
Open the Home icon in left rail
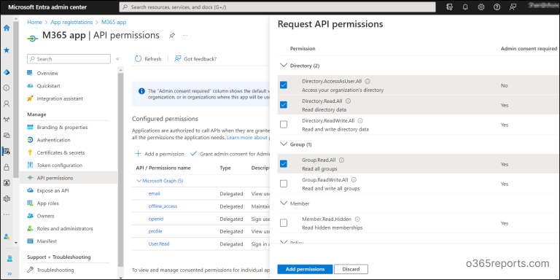point(7,28)
